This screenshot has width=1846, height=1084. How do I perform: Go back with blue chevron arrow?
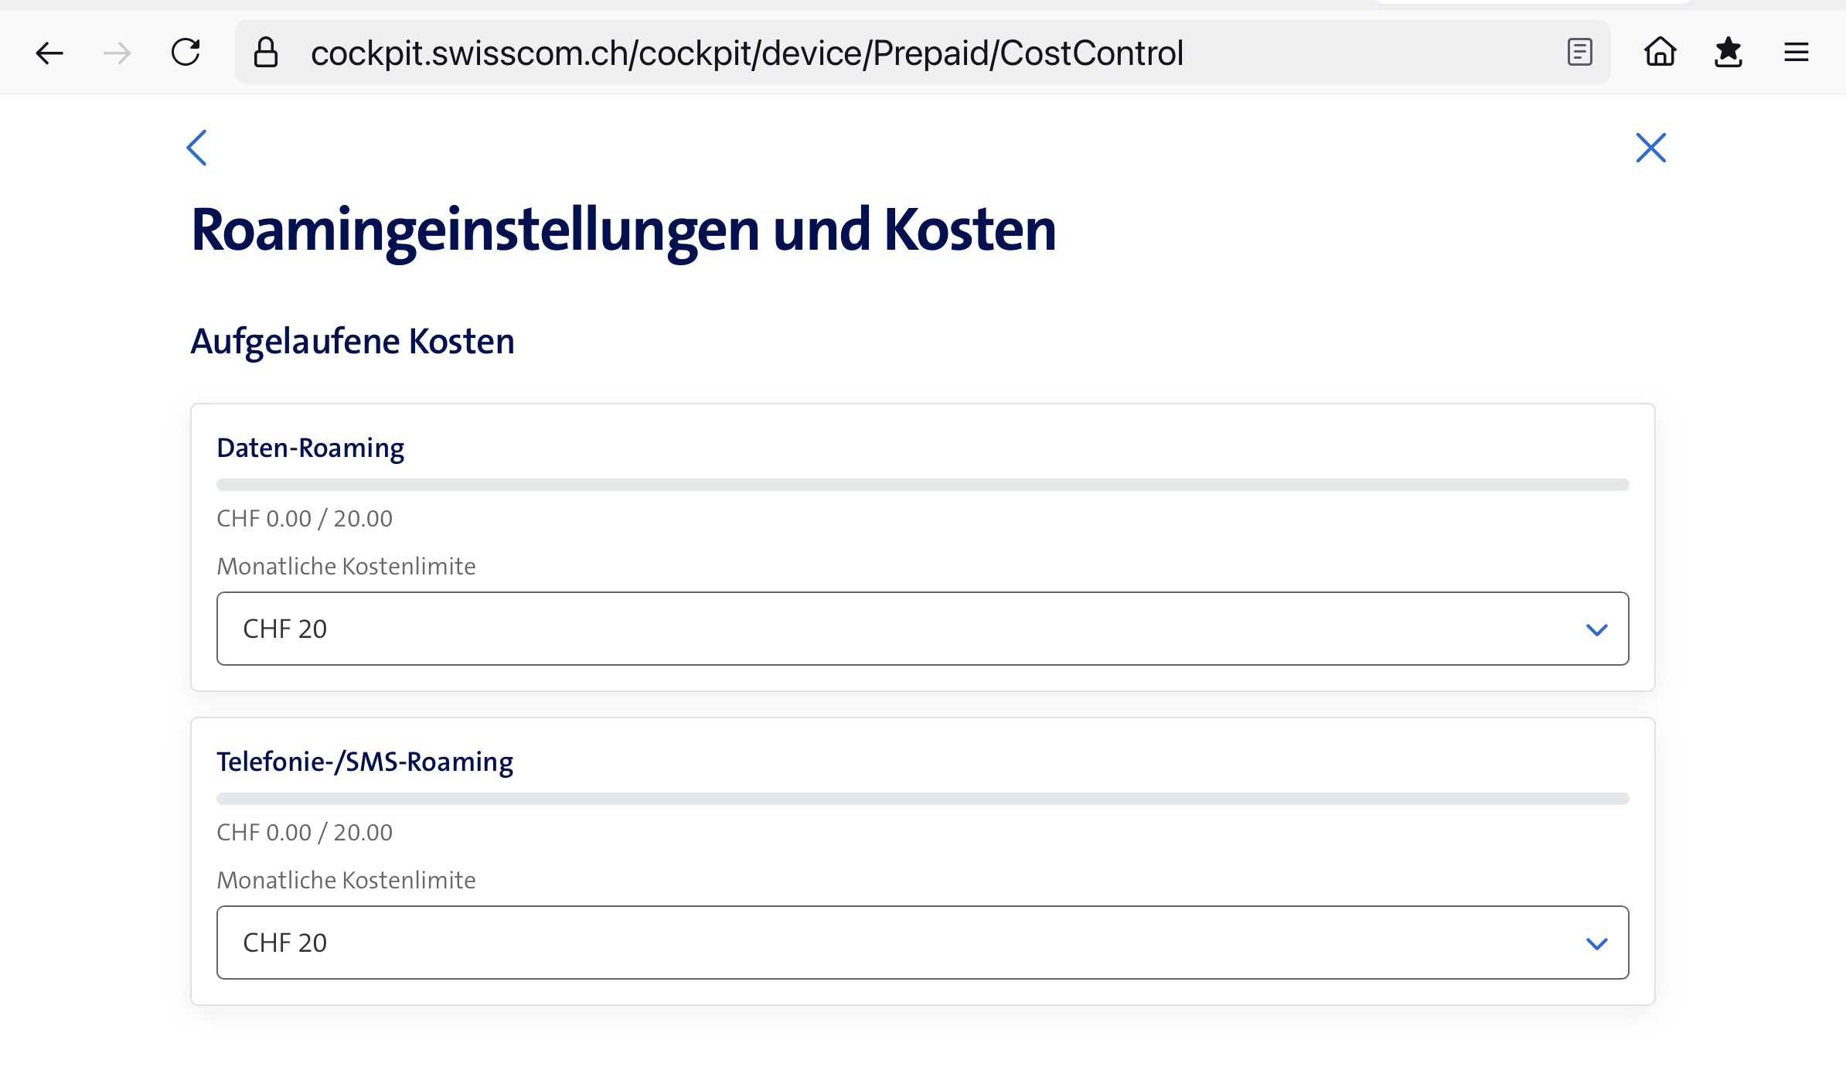[197, 148]
